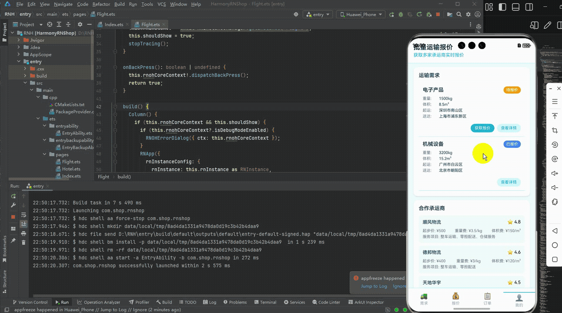Viewport: 562px width, 313px height.
Task: Toggle scroll to end in console
Action: pos(23,224)
